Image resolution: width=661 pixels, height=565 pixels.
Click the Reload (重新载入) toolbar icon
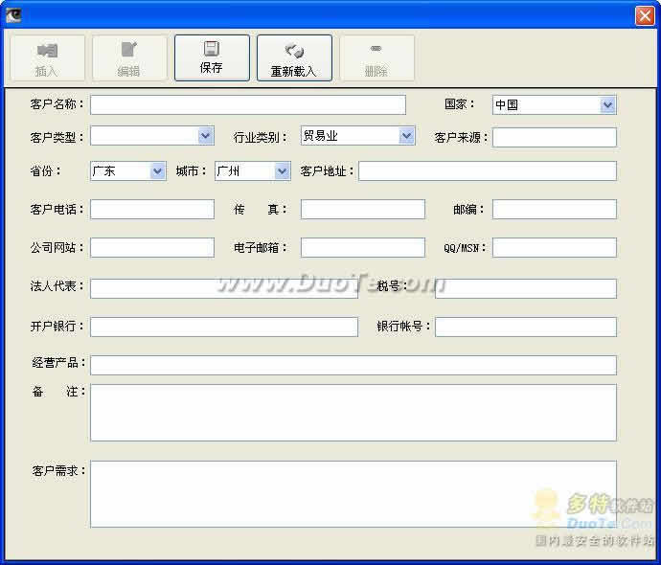pos(294,51)
